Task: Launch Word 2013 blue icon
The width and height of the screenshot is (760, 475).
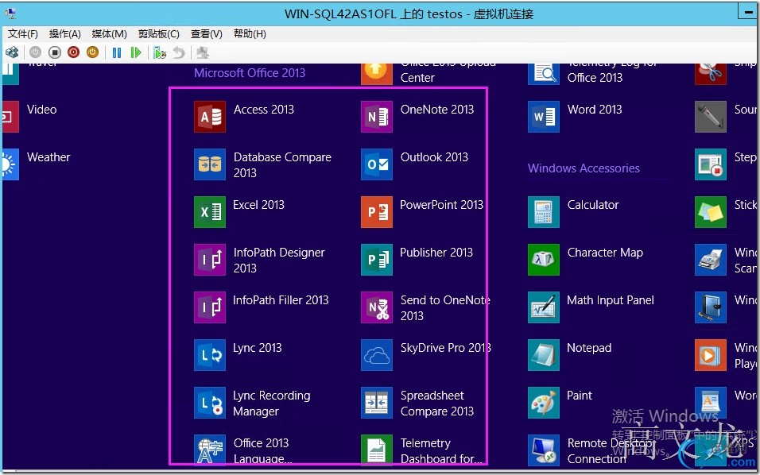Action: coord(544,117)
